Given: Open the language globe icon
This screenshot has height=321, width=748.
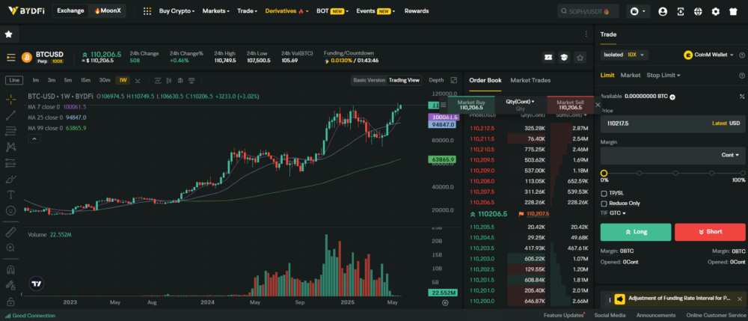Looking at the screenshot, I should pos(698,11).
